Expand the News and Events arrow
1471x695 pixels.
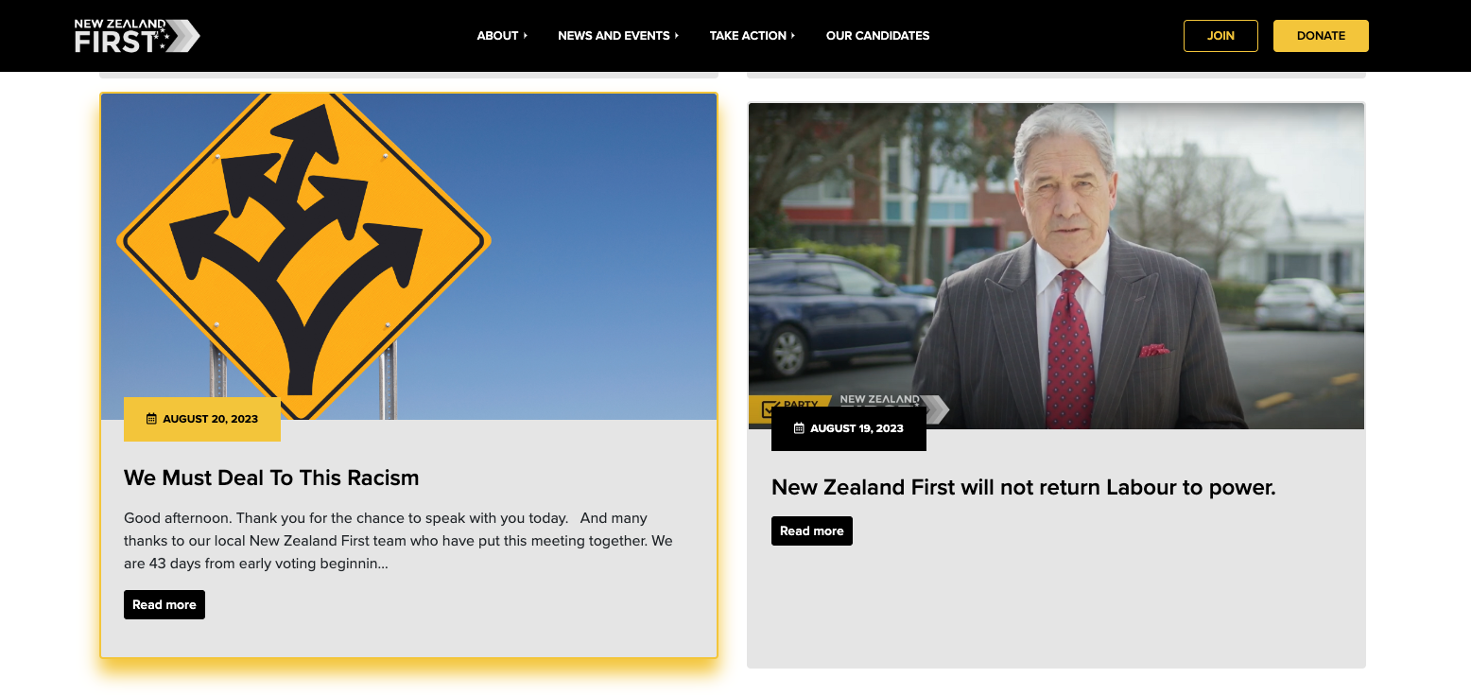677,36
